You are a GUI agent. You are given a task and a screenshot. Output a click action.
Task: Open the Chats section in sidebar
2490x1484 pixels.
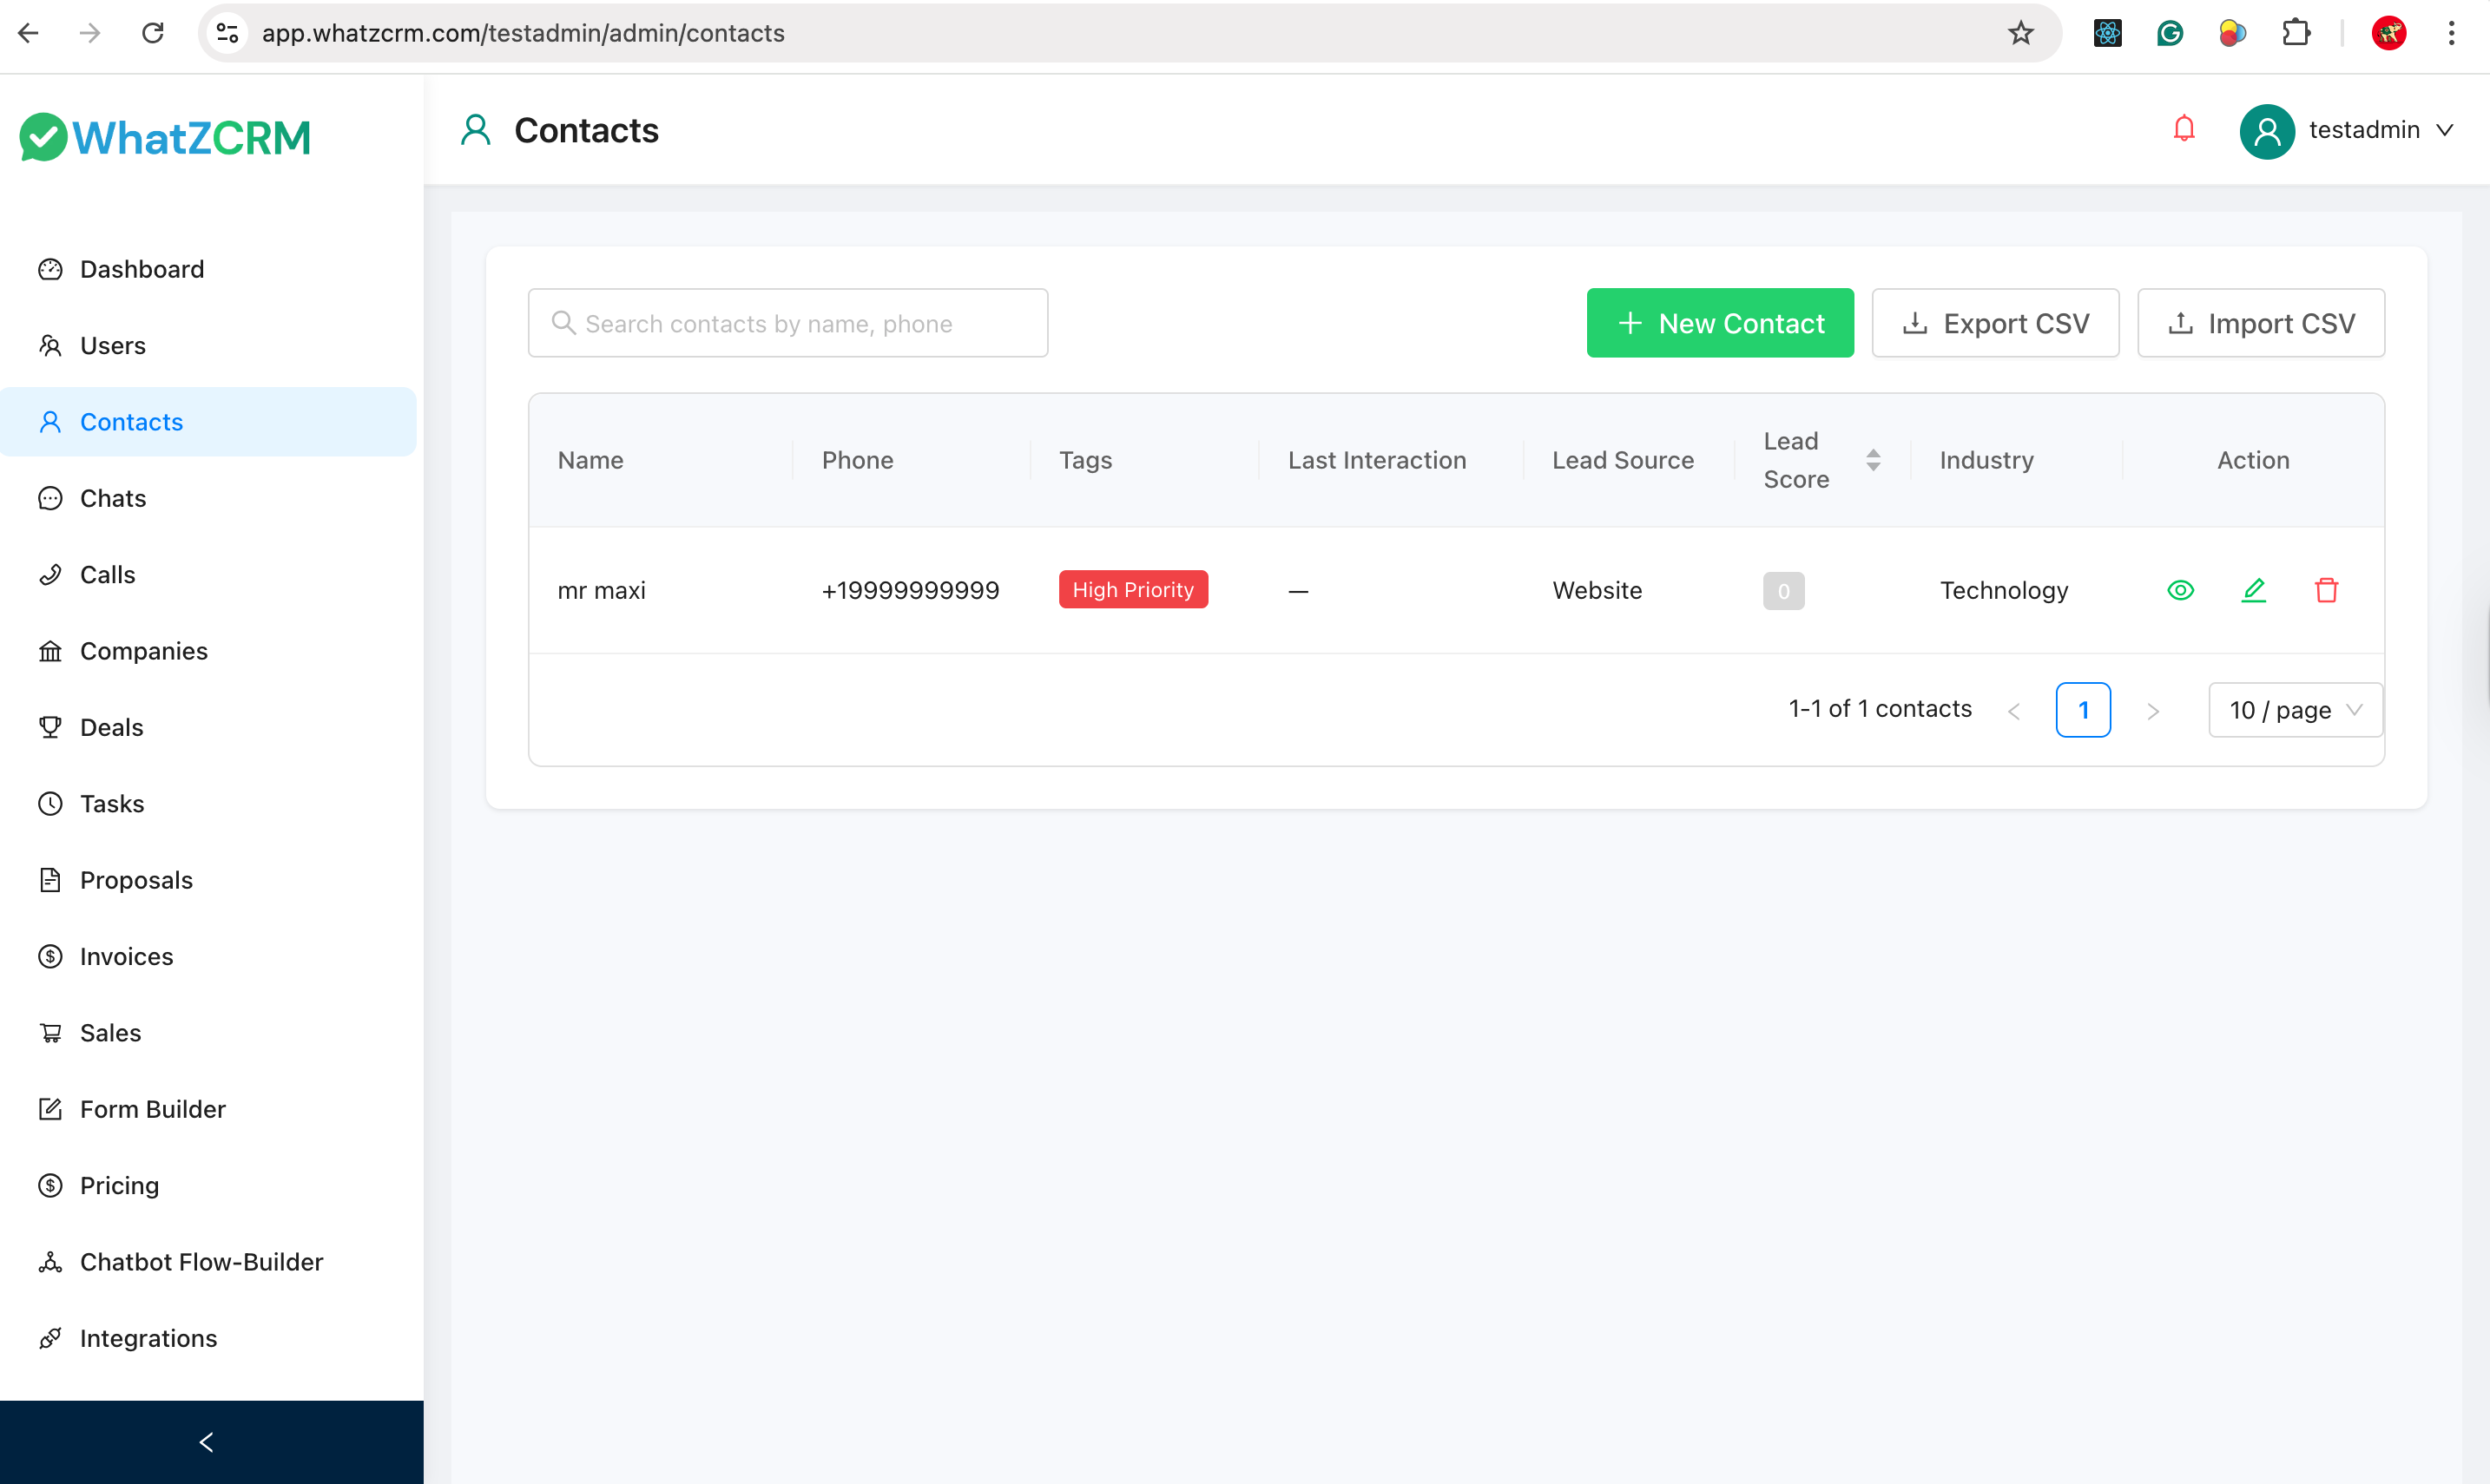click(112, 497)
